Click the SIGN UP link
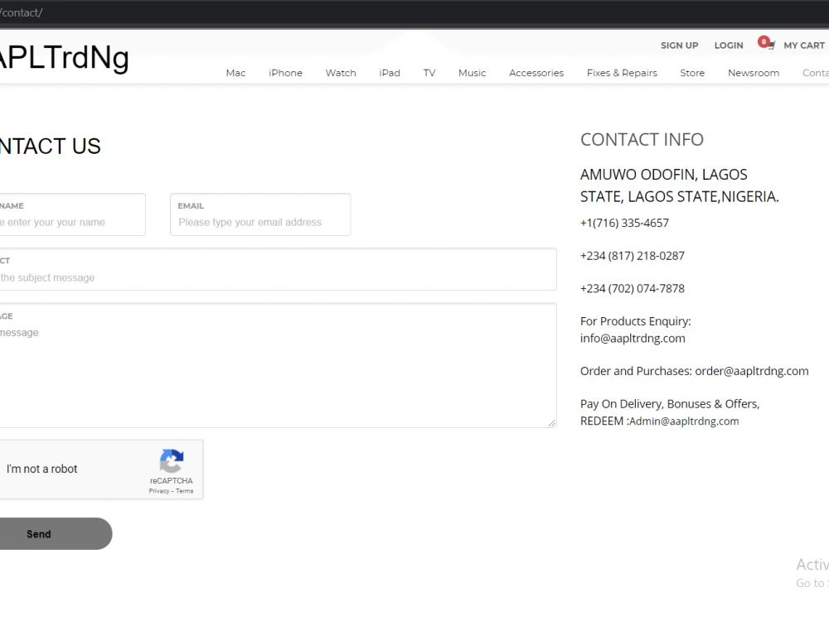This screenshot has height=621, width=829. 680,46
